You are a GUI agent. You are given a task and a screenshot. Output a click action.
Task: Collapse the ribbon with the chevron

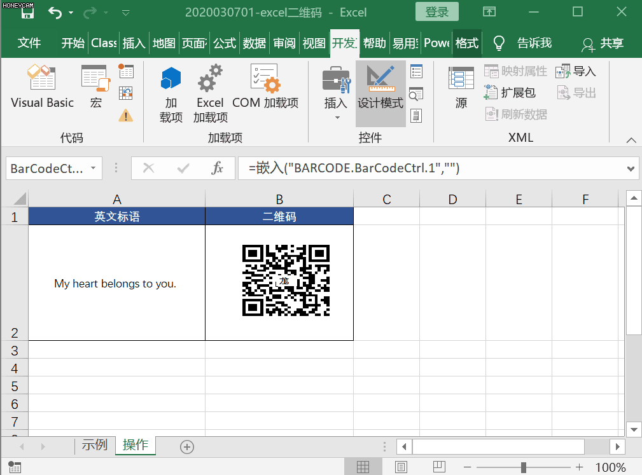[631, 141]
